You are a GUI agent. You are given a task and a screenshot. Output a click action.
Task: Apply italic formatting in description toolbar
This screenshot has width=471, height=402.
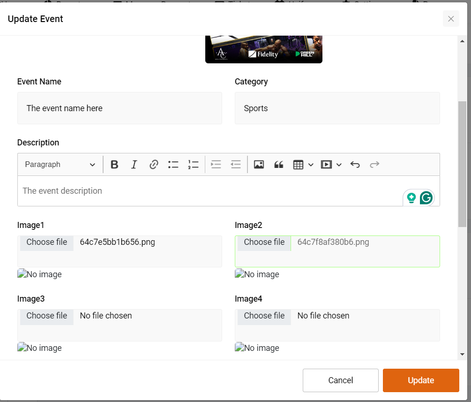click(x=134, y=165)
